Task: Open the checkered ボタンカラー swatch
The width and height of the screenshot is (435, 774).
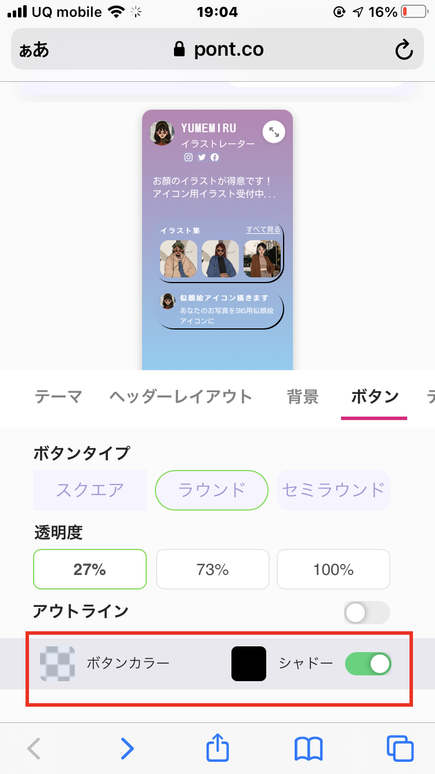Action: (x=57, y=663)
